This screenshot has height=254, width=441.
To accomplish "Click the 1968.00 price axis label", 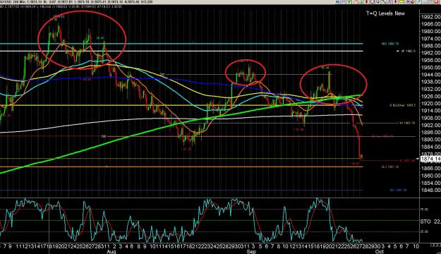I will [x=430, y=46].
